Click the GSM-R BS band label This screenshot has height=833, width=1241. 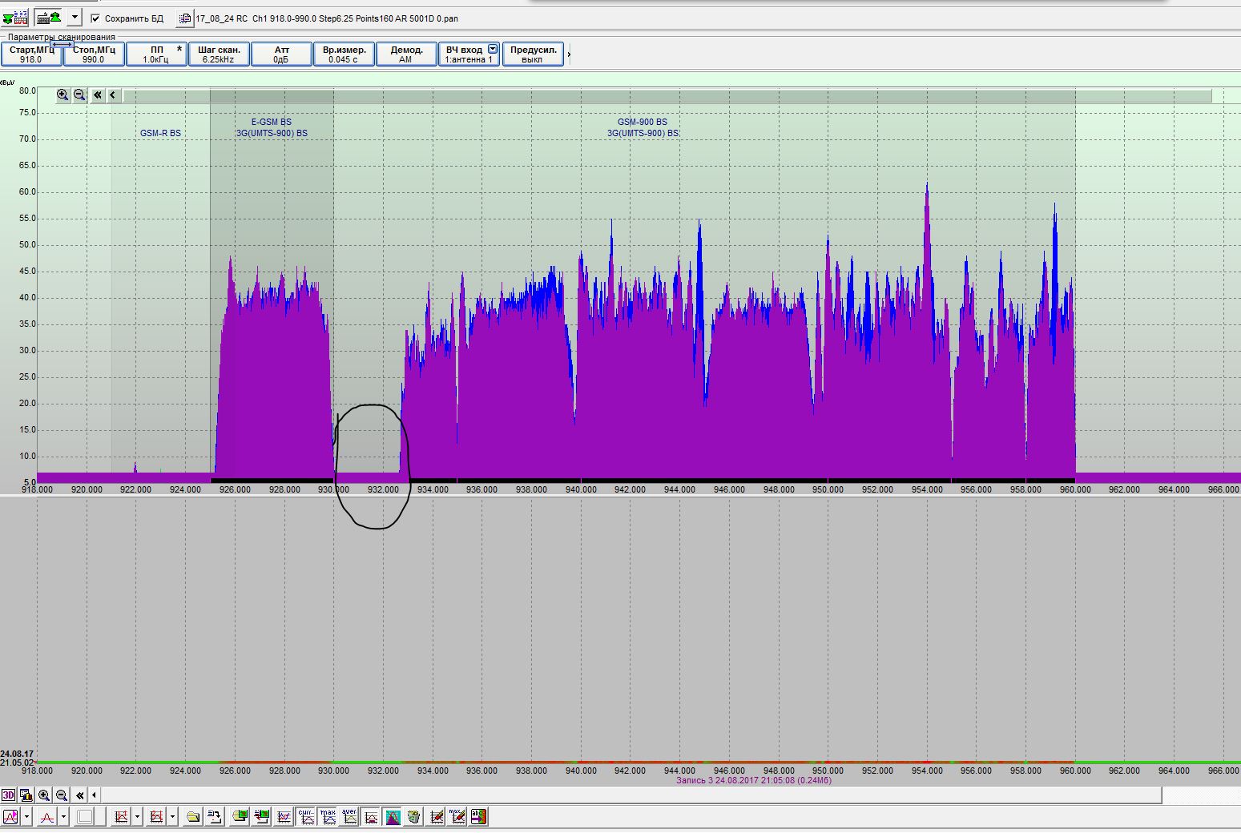click(x=160, y=133)
